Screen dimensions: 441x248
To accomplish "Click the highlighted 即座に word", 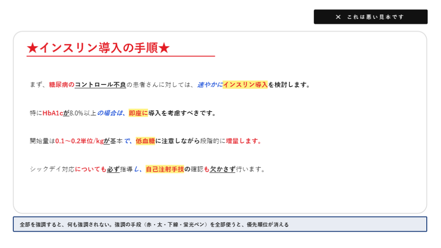I will [x=138, y=113].
